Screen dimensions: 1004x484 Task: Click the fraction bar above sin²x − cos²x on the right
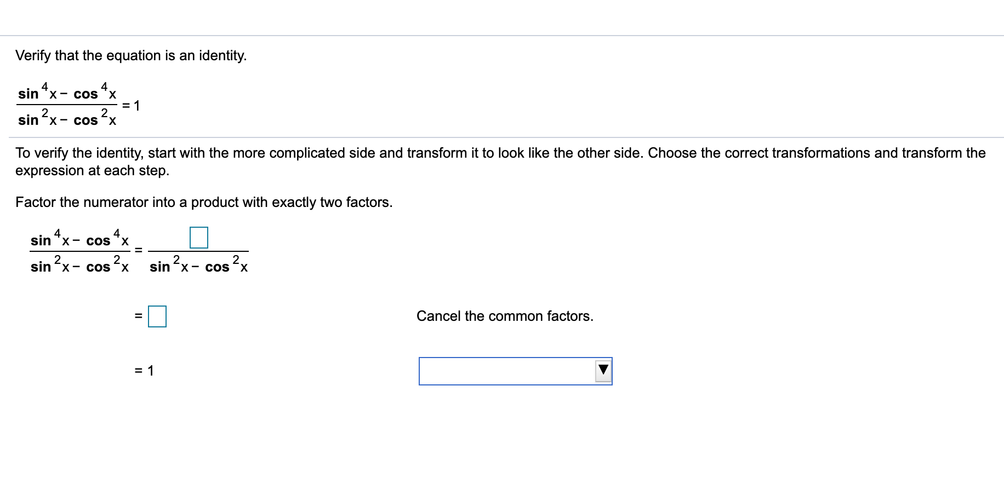click(198, 251)
